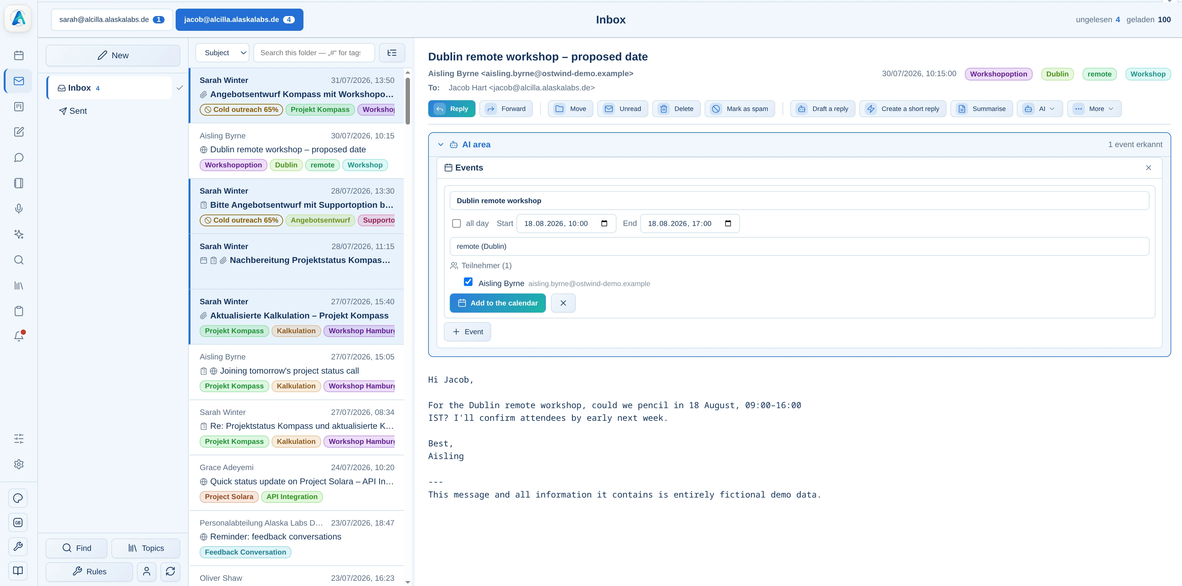Click the Reply button
1182x586 pixels.
452,109
